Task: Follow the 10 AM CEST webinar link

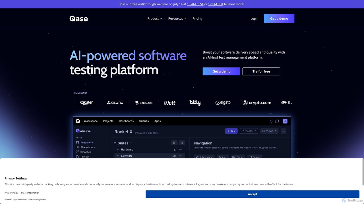Action: [195, 4]
